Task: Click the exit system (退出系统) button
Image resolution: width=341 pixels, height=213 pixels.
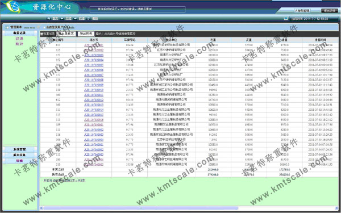Action: 329,11
